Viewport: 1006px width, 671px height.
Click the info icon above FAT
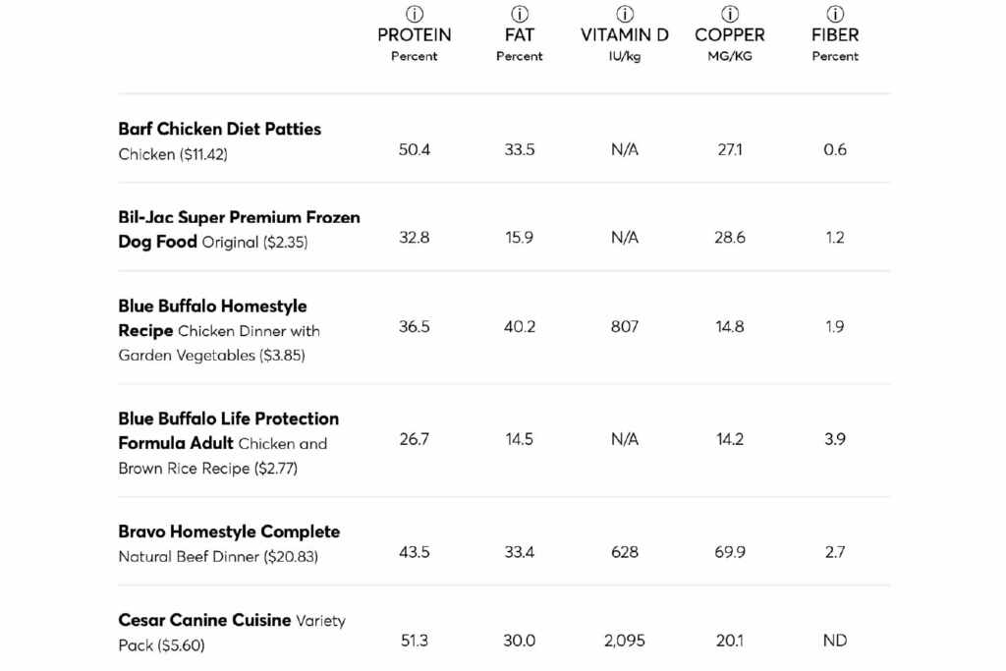tap(520, 14)
